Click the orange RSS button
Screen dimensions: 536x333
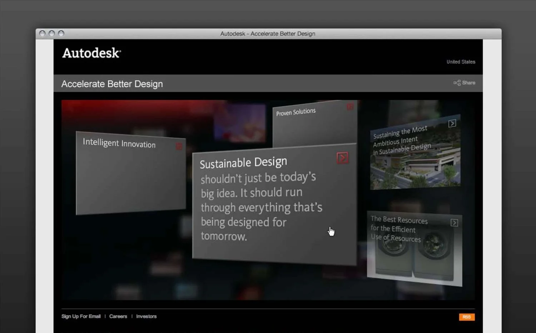(x=467, y=317)
